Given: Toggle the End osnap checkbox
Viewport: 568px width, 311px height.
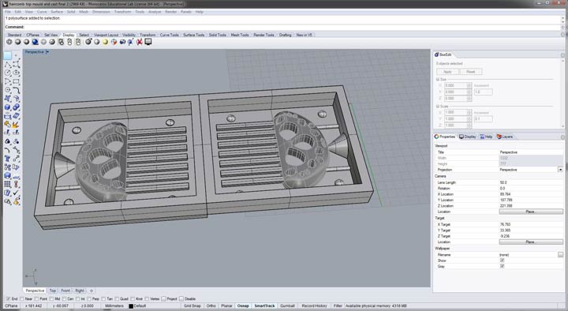Looking at the screenshot, I should [8, 299].
